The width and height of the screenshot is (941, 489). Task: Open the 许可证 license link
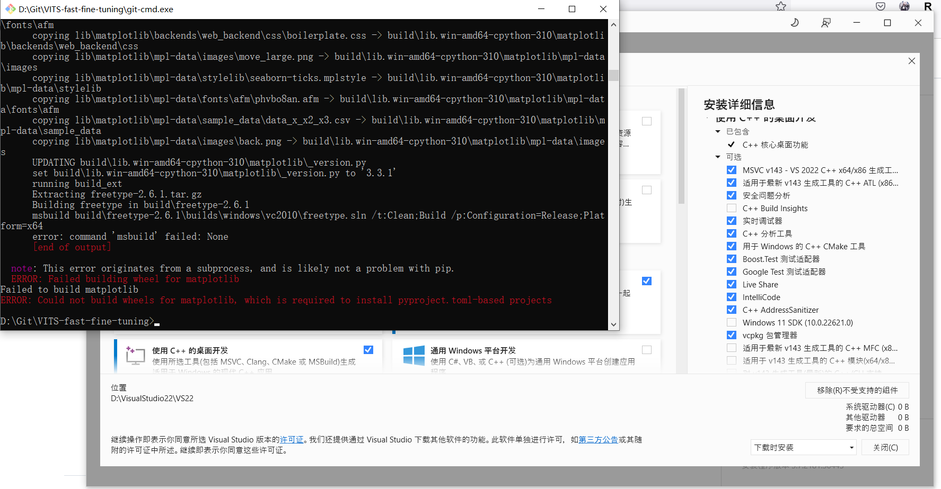click(292, 439)
